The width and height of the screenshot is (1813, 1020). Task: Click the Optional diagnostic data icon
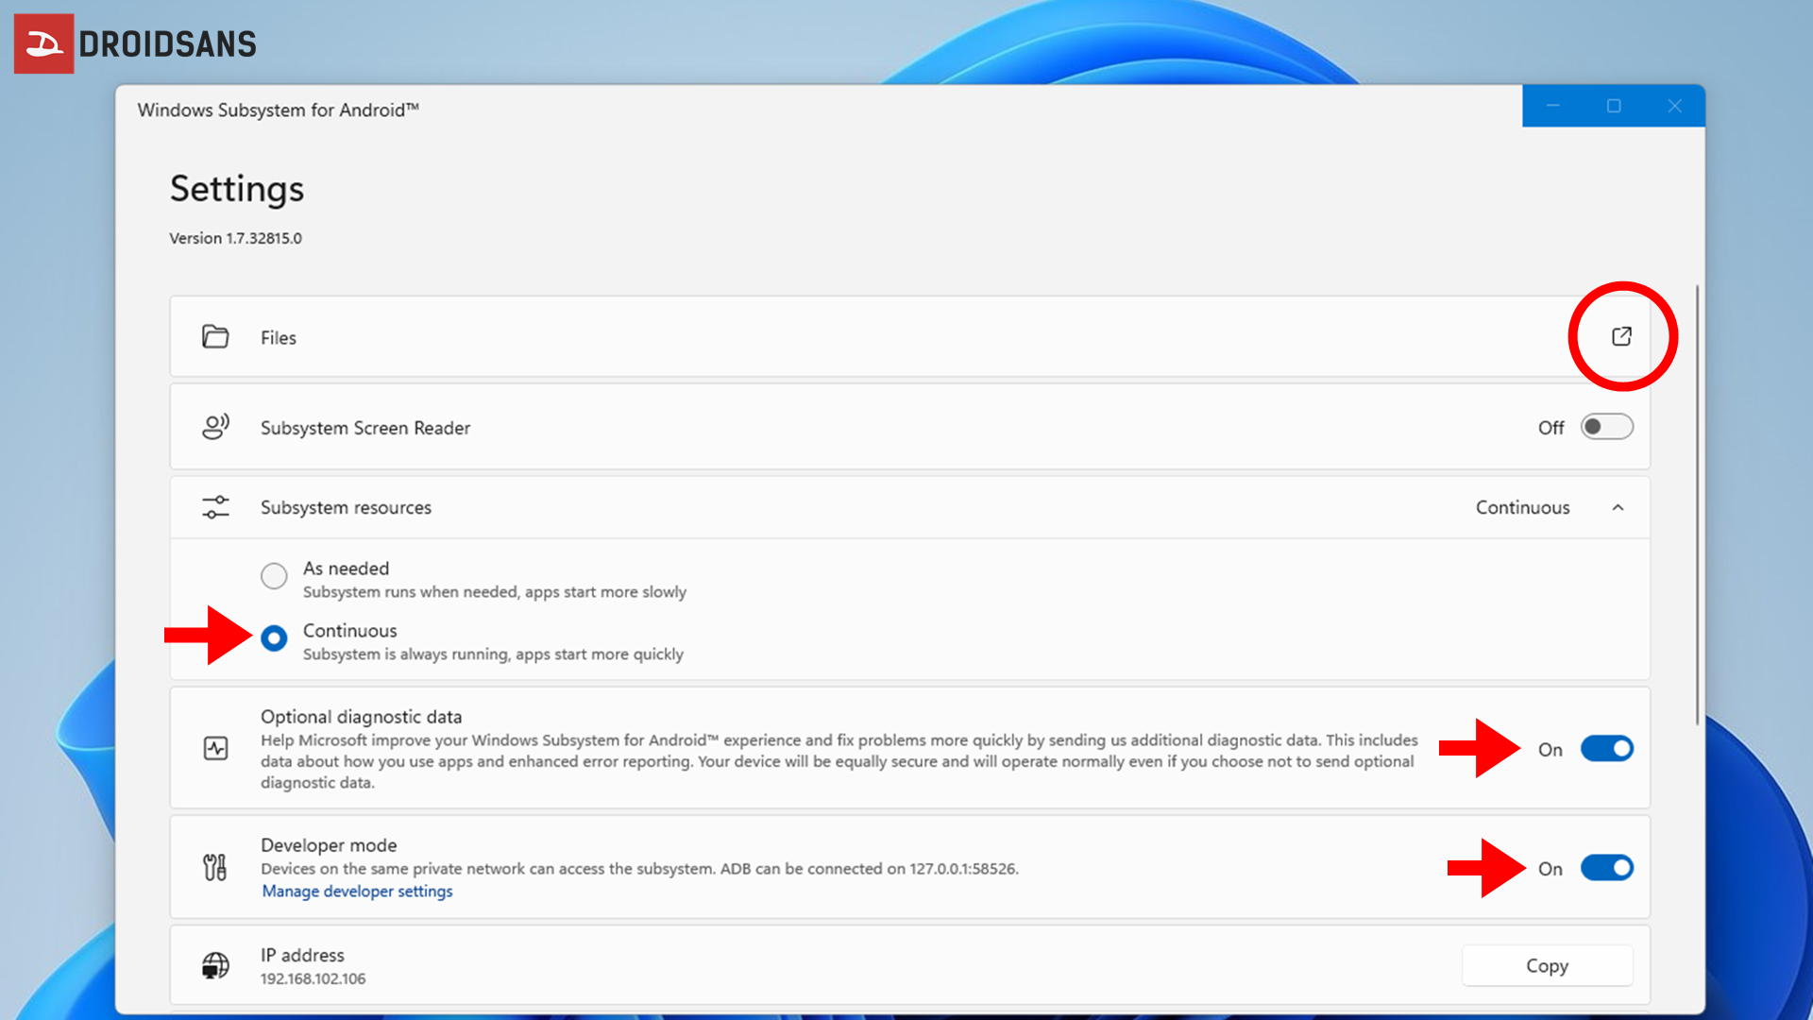[215, 748]
